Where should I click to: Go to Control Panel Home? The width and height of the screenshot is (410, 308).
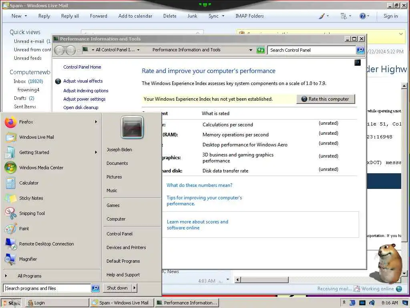[82, 67]
